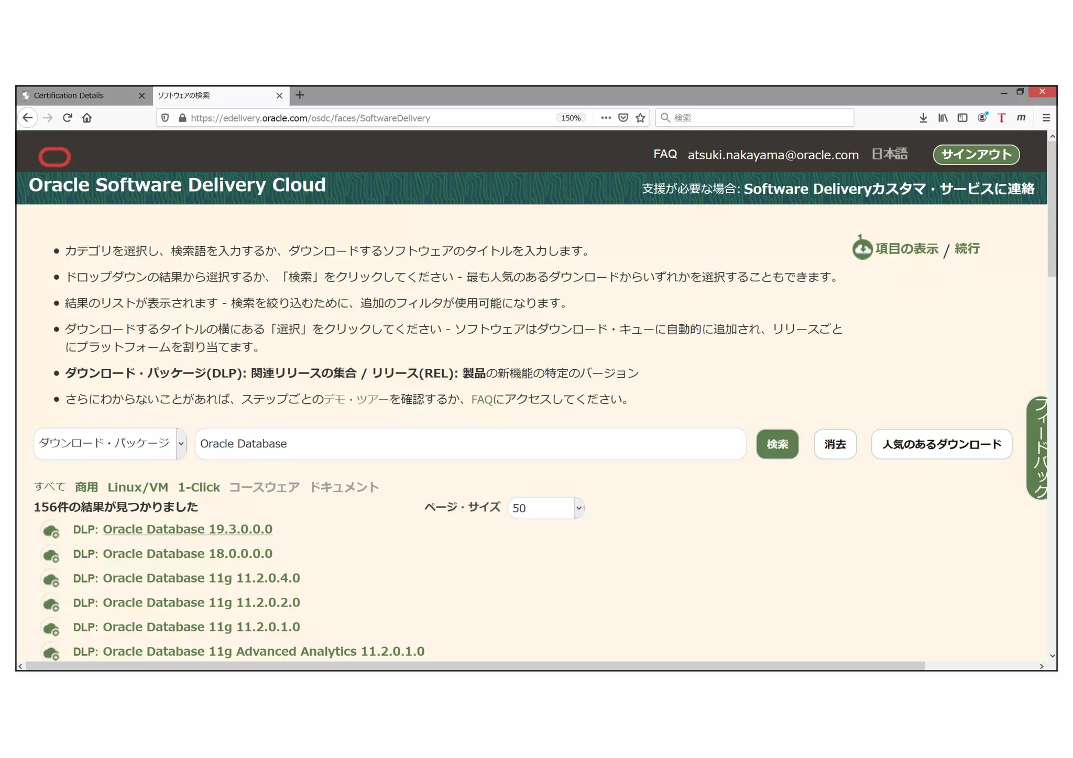
Task: Select the ドキュメント filter
Action: pyautogui.click(x=344, y=487)
